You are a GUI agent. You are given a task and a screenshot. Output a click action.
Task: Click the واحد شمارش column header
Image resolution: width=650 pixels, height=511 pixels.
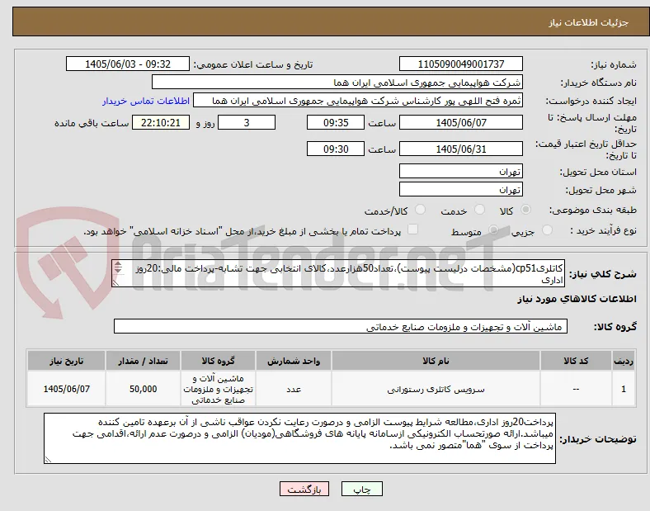click(x=294, y=361)
